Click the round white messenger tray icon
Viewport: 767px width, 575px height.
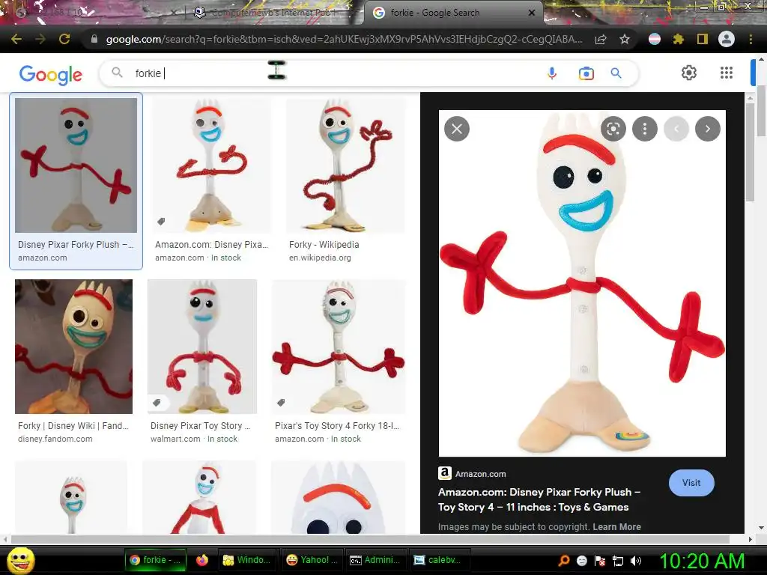(x=581, y=561)
